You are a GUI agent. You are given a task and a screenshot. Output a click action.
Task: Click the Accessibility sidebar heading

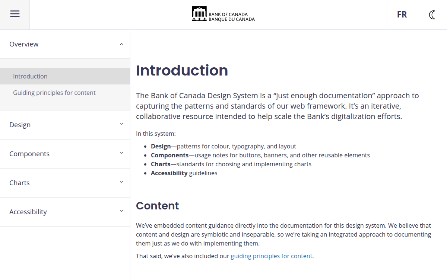coord(28,212)
